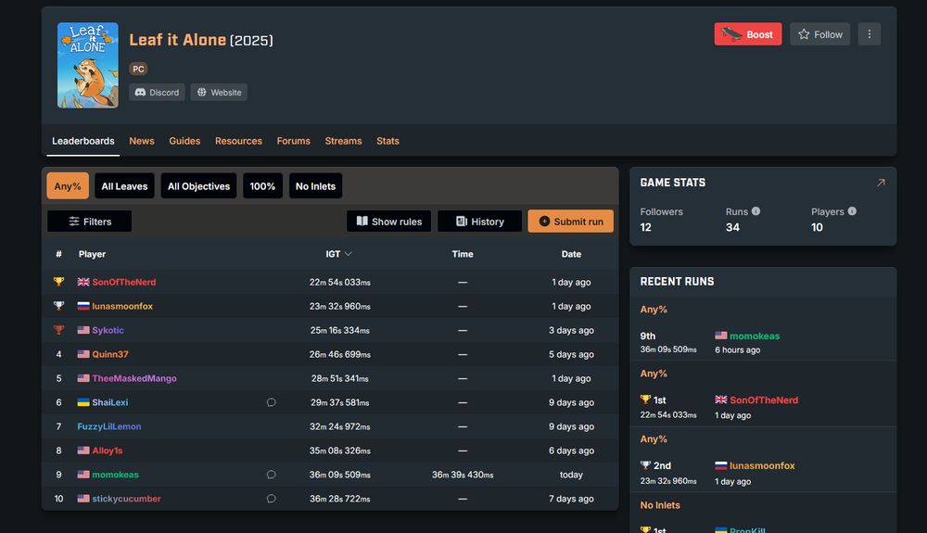This screenshot has width=927, height=533.
Task: Select the No Inlets category
Action: pos(316,186)
